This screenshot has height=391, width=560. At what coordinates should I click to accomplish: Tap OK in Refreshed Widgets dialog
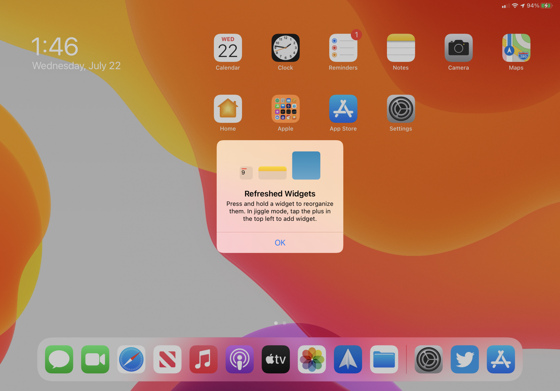(280, 242)
